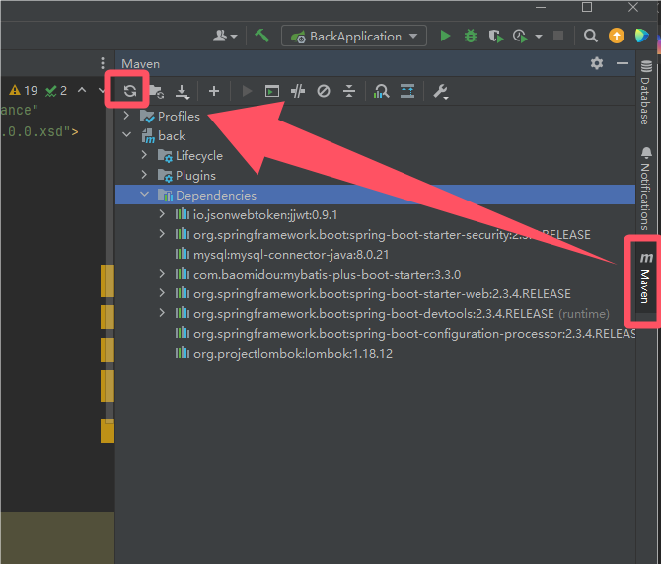Download sources and documentation icon
The image size is (661, 564).
[x=183, y=91]
